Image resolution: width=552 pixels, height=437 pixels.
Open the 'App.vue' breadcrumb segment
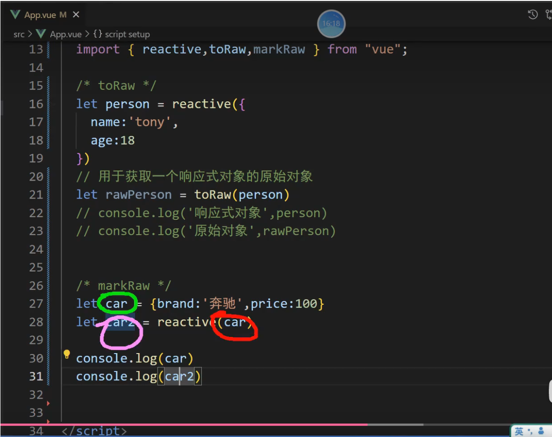[65, 34]
